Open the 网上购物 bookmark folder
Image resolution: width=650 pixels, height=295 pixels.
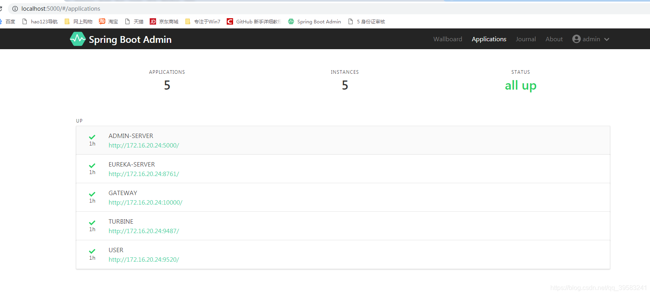point(78,21)
